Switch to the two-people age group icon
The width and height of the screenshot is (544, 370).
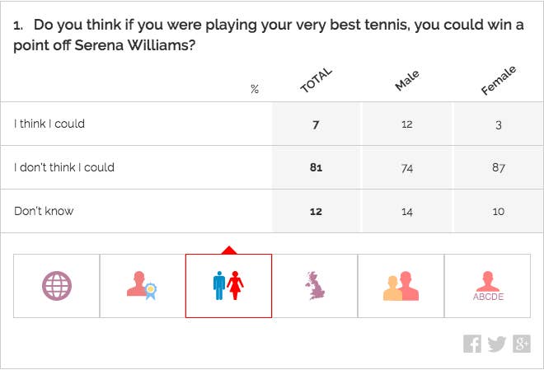[401, 286]
